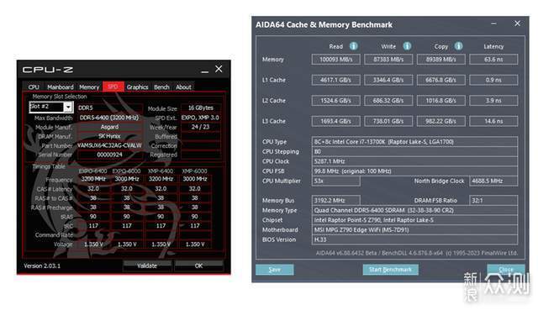The image size is (538, 310).
Task: Click the Memory Latency result field
Action: tap(493, 60)
